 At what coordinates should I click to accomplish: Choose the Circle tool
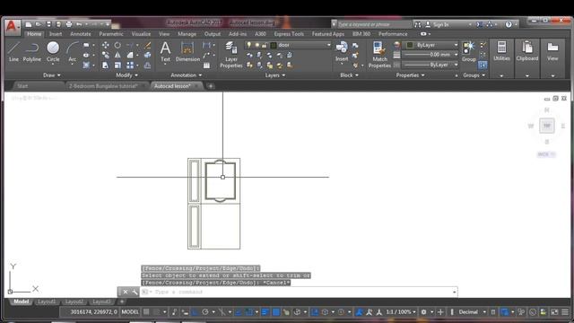(x=53, y=52)
